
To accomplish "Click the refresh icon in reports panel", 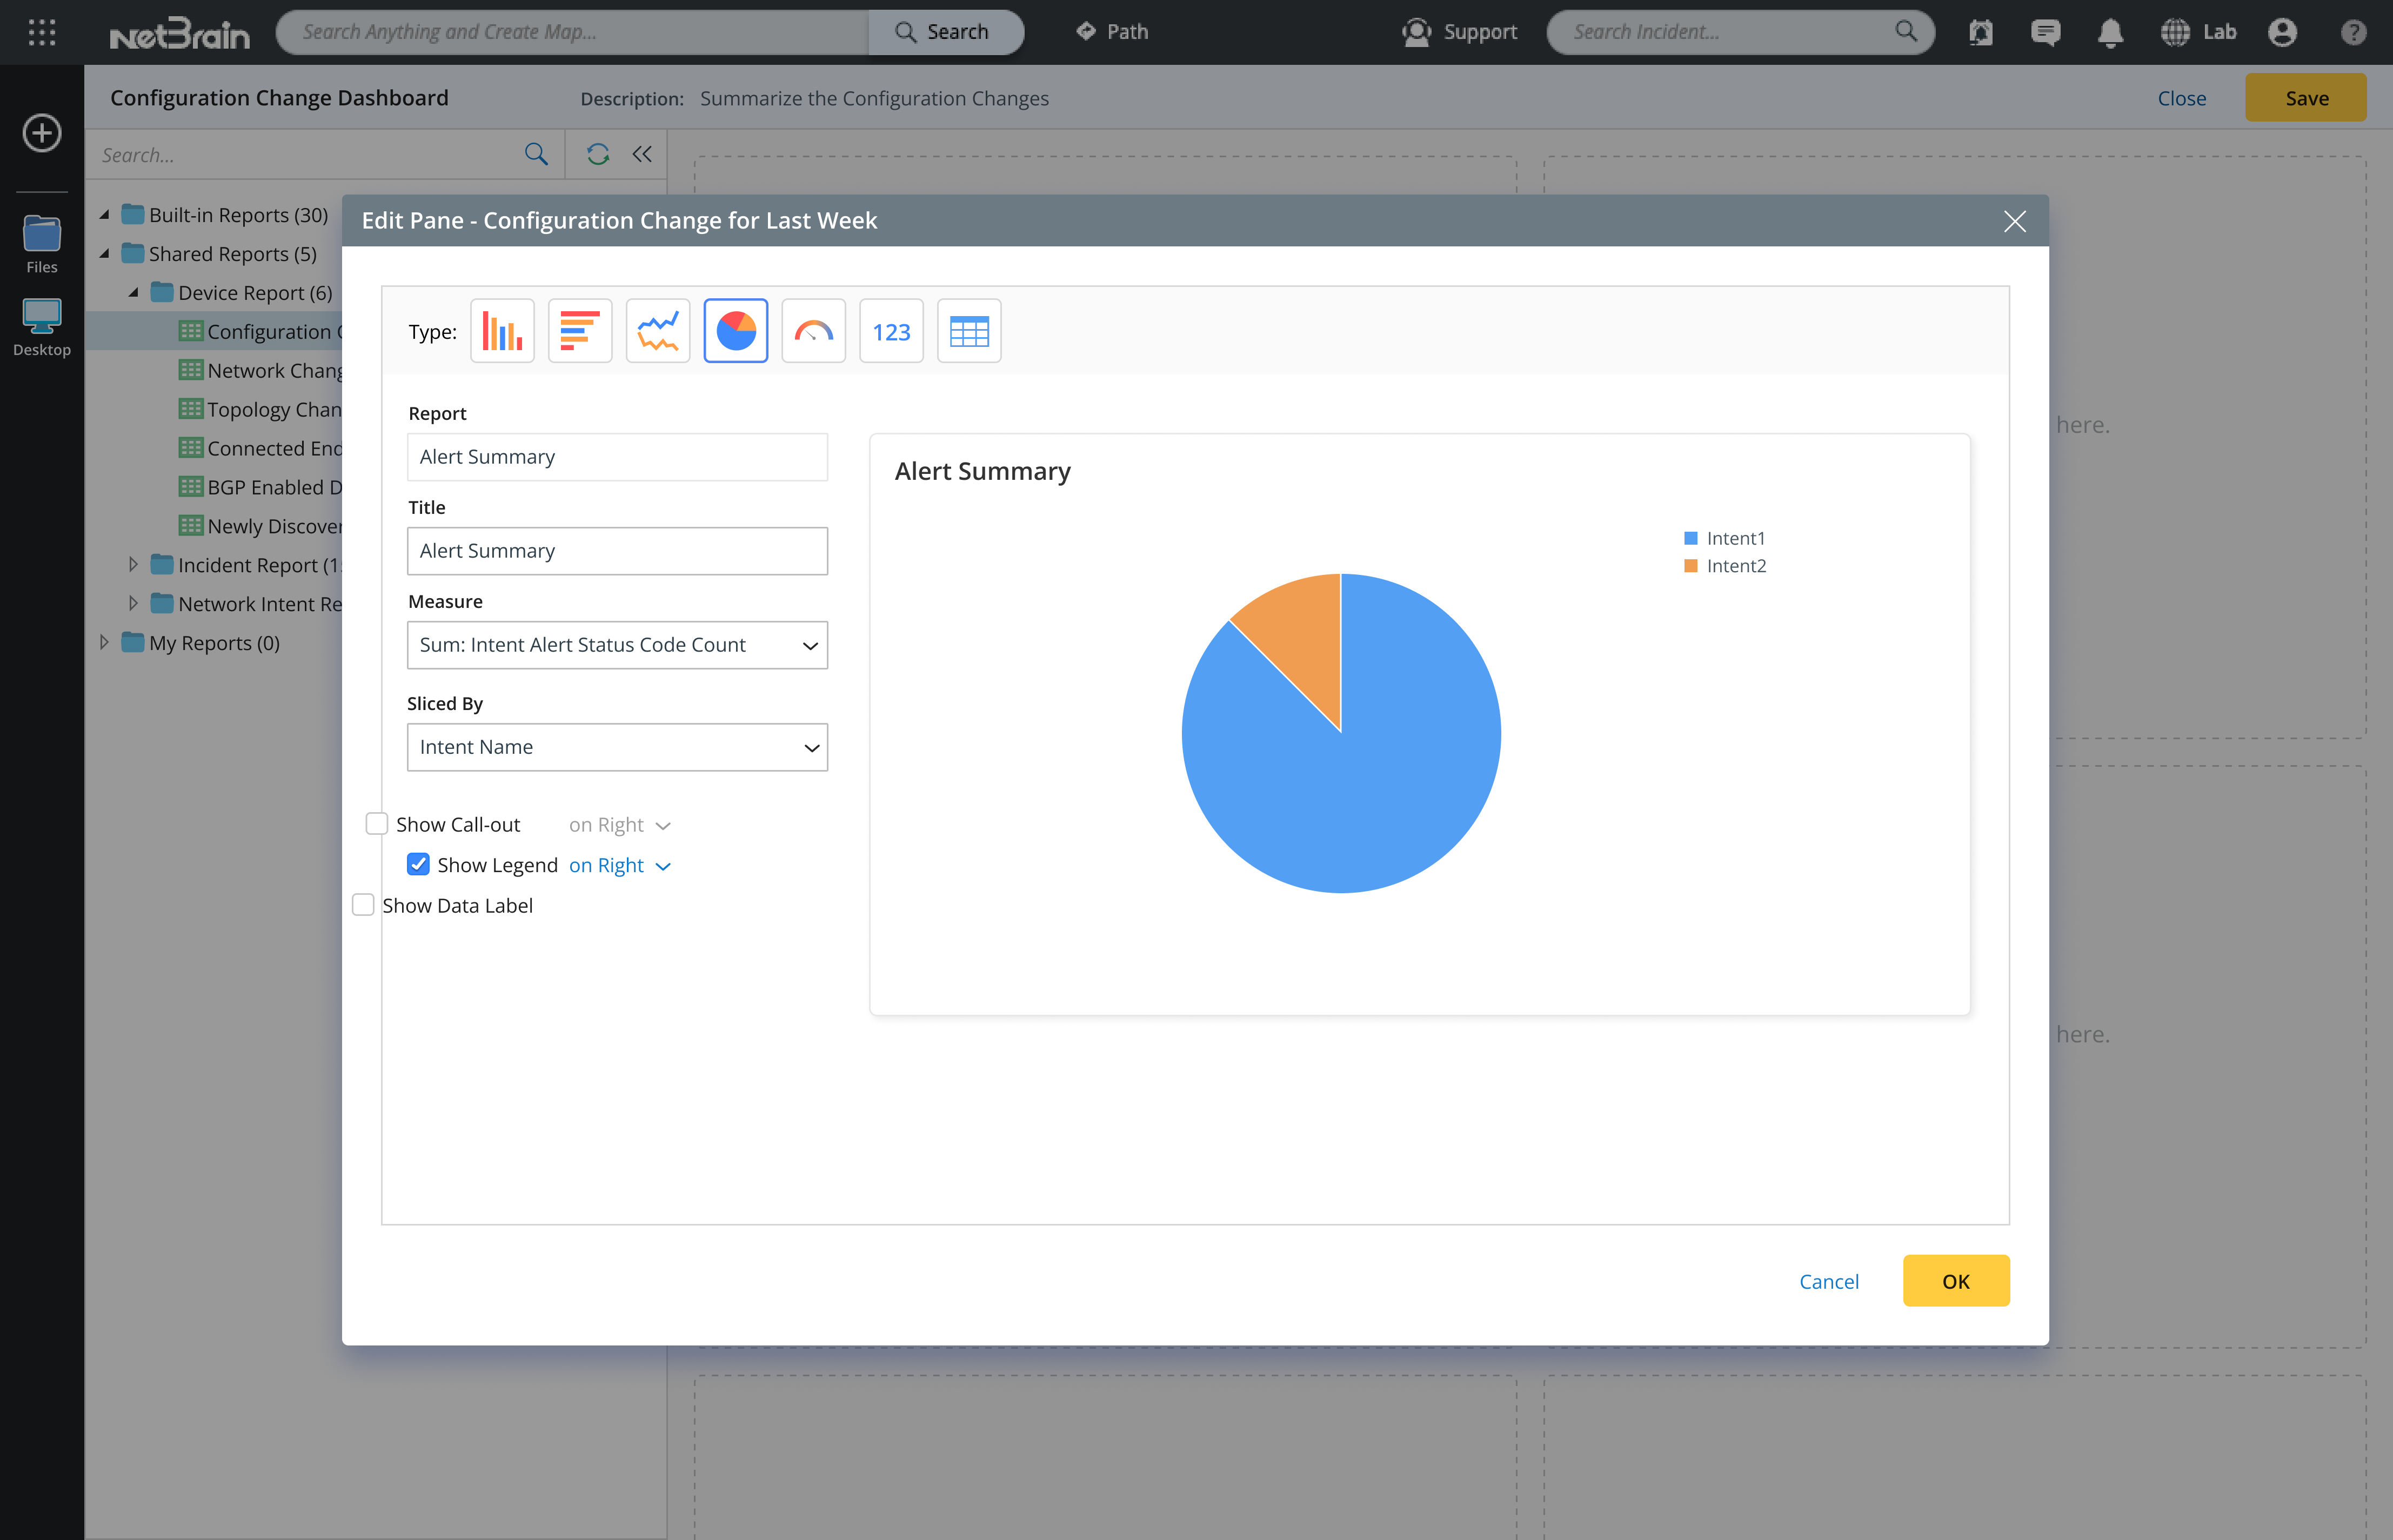I will click(598, 154).
